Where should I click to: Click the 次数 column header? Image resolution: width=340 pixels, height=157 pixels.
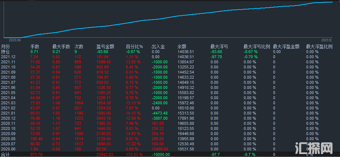[x=79, y=46]
